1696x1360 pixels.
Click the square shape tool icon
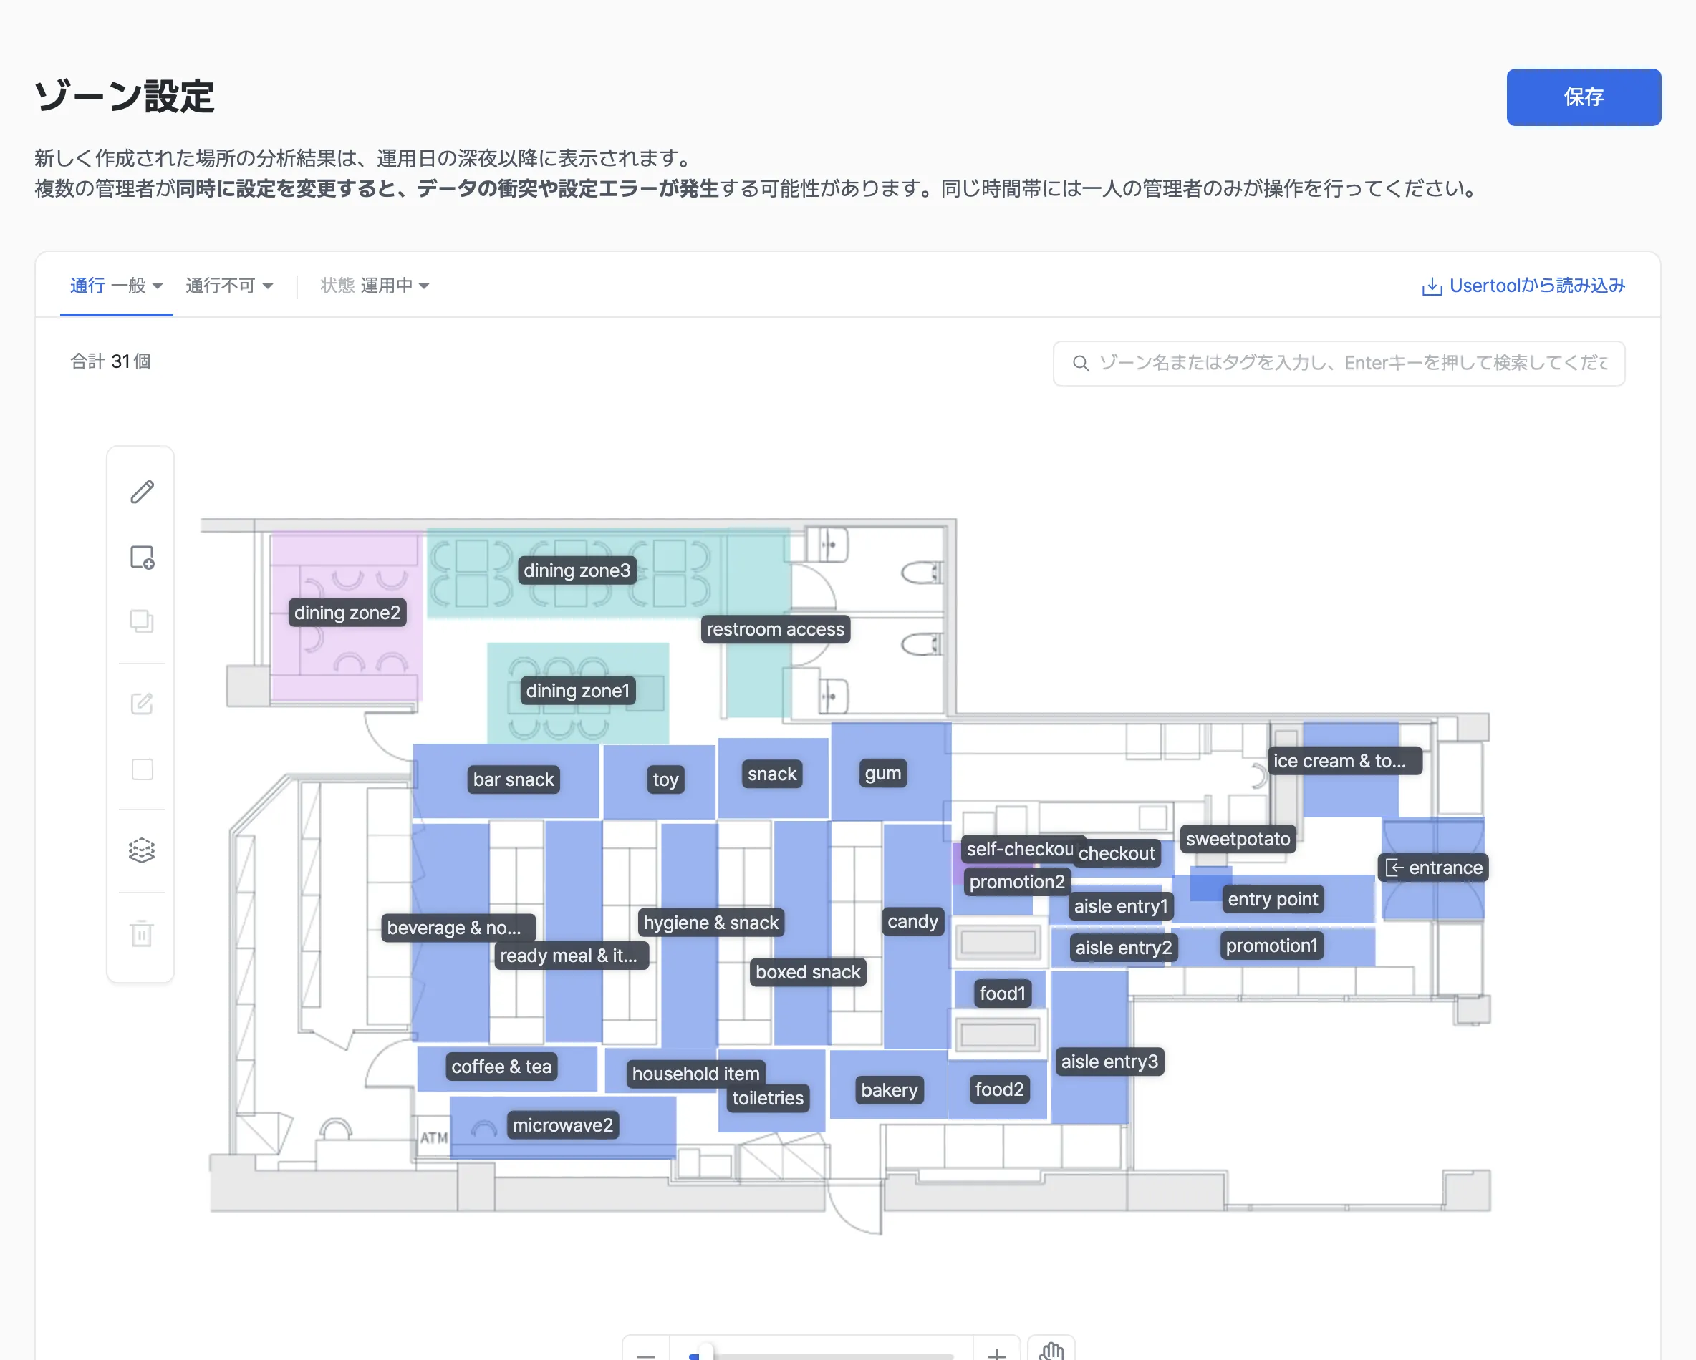point(142,769)
